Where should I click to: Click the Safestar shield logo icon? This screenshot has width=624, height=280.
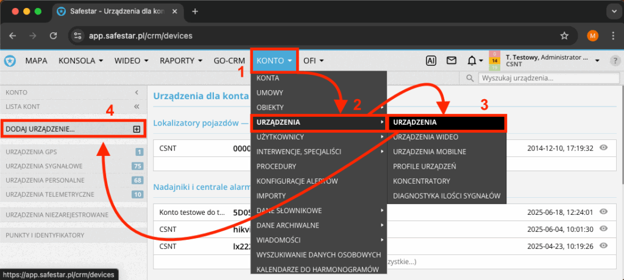(x=10, y=61)
